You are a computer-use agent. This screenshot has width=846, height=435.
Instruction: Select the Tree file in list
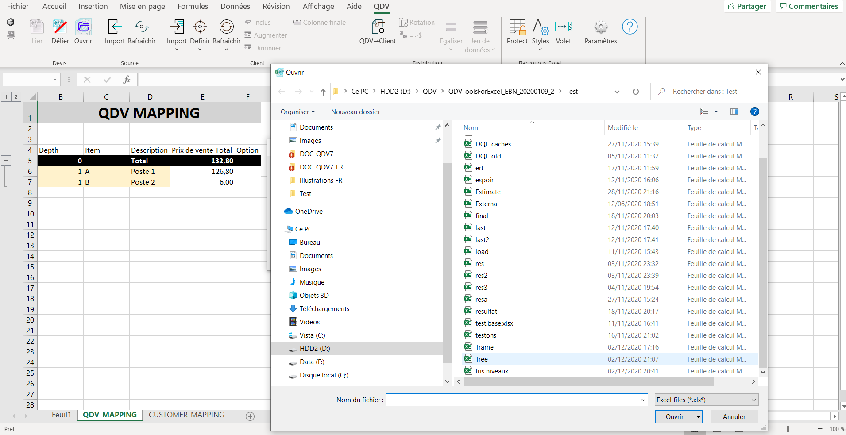pos(610,359)
